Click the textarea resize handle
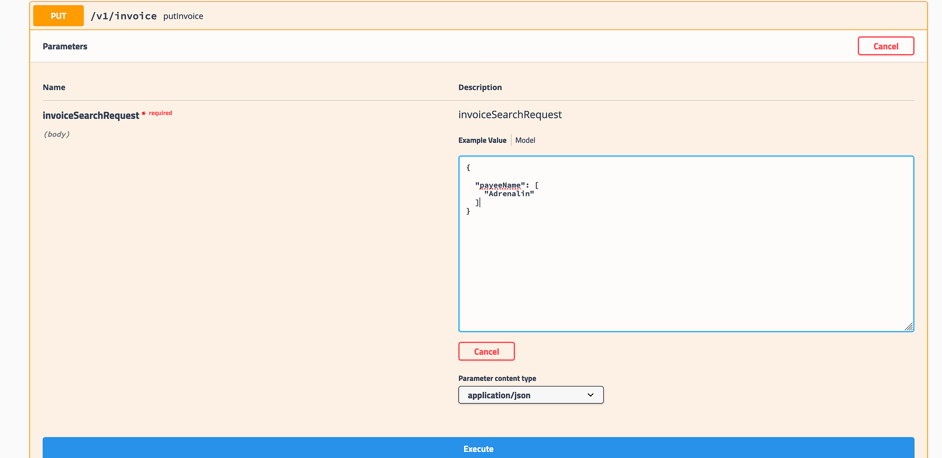The height and width of the screenshot is (458, 942). [x=910, y=327]
